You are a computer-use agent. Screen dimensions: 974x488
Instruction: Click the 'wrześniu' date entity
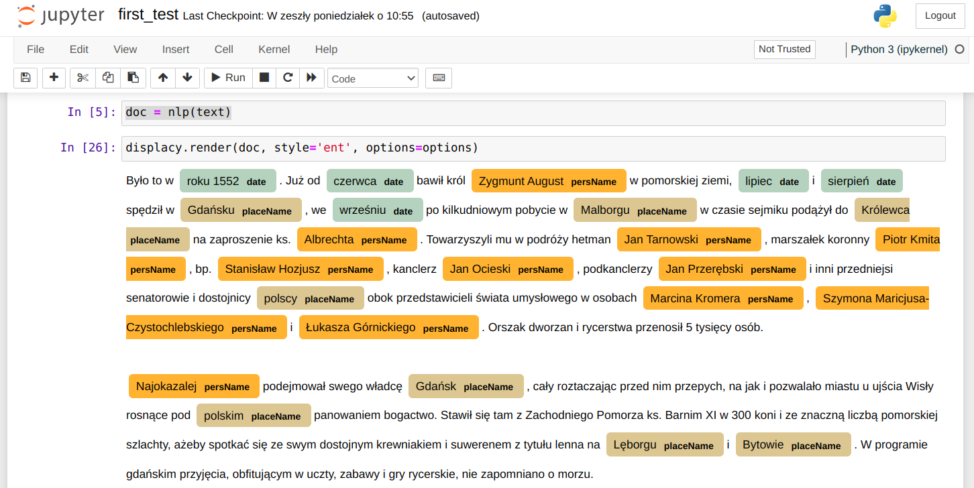378,210
